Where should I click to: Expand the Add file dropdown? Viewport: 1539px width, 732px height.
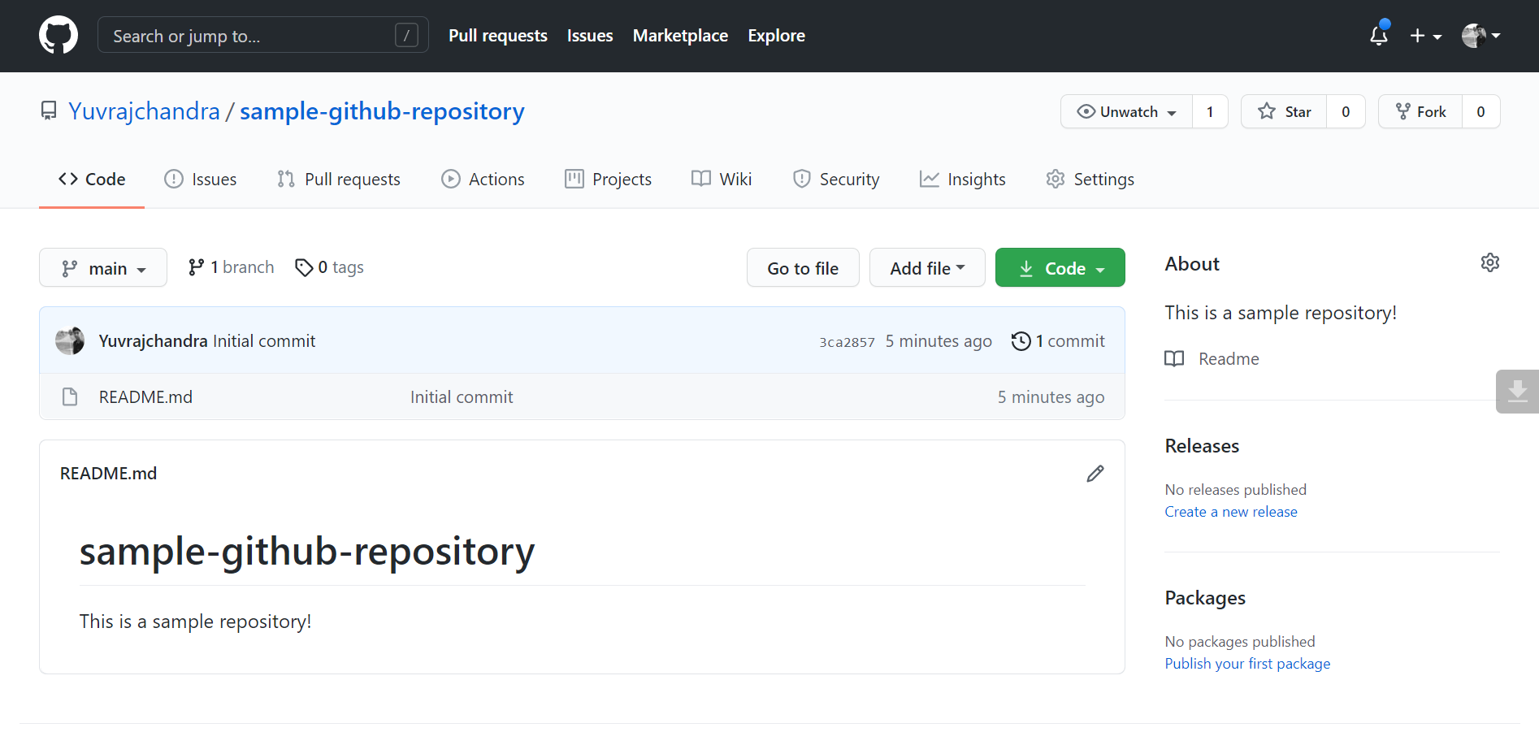tap(926, 267)
